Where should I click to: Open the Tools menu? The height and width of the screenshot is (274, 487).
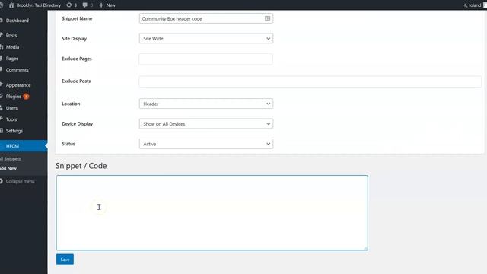pyautogui.click(x=11, y=119)
